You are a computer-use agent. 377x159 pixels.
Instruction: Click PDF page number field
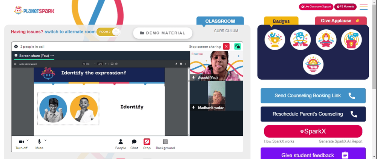[84, 64]
